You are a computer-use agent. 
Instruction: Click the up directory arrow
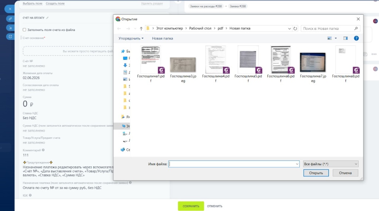(x=141, y=28)
